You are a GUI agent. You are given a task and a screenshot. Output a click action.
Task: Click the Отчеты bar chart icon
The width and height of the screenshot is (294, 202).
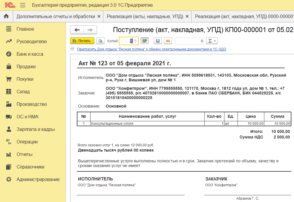coord(9,154)
